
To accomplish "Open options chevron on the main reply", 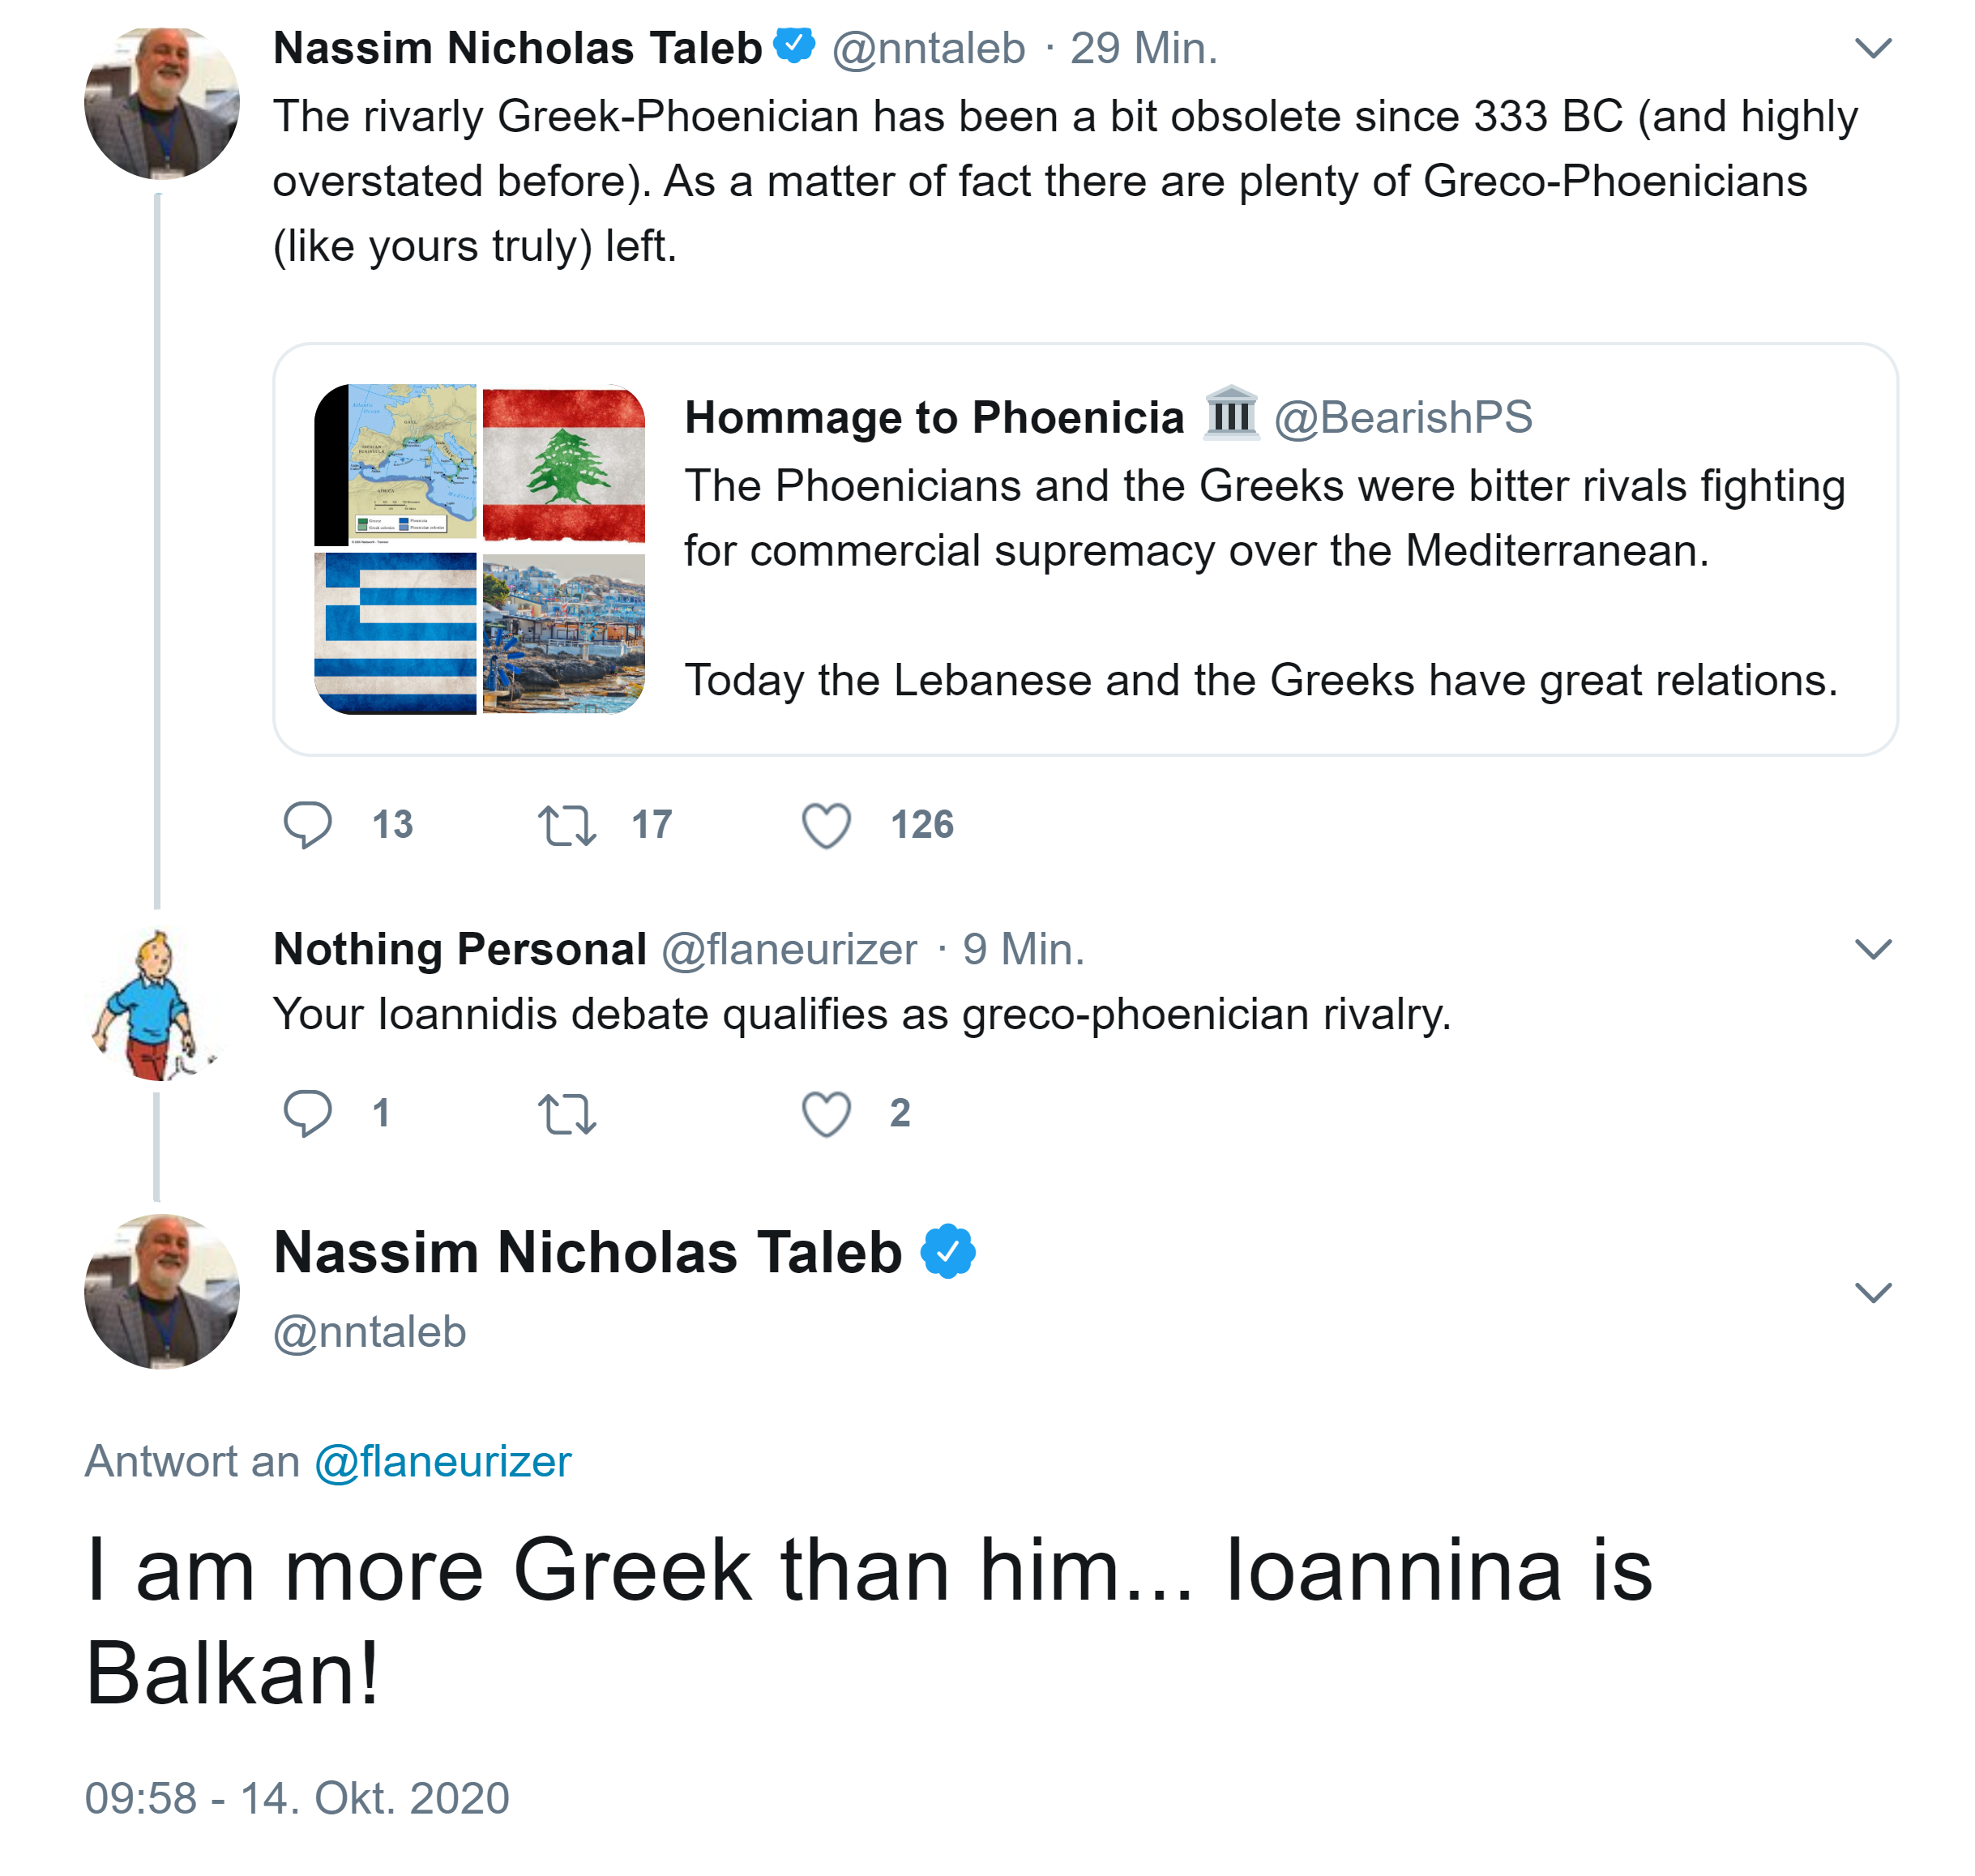I will (x=1872, y=1292).
